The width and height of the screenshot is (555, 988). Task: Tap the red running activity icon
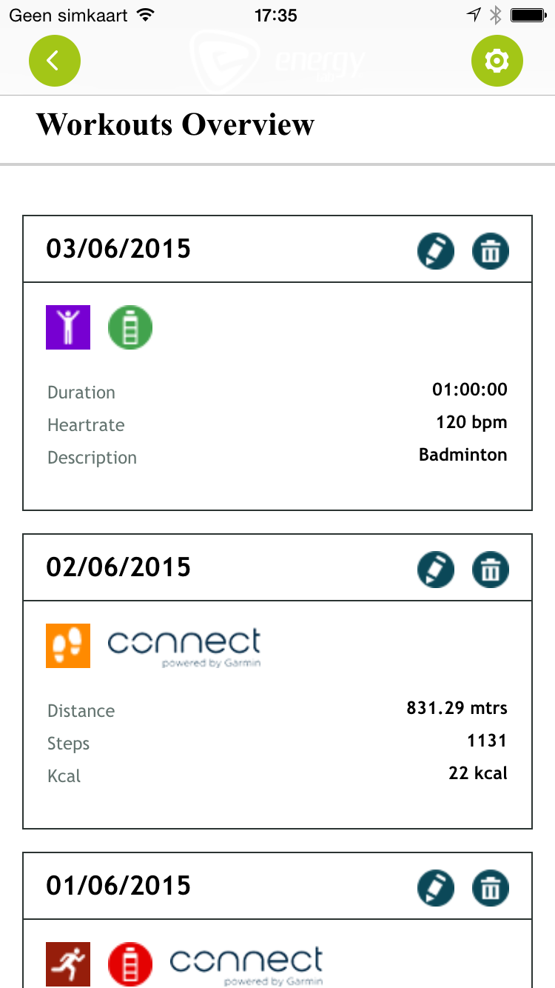click(68, 964)
